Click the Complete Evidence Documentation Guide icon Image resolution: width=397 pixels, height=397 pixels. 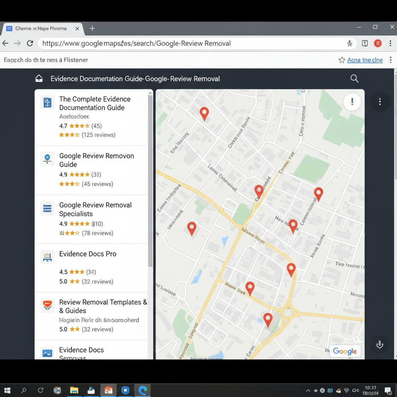(x=47, y=102)
